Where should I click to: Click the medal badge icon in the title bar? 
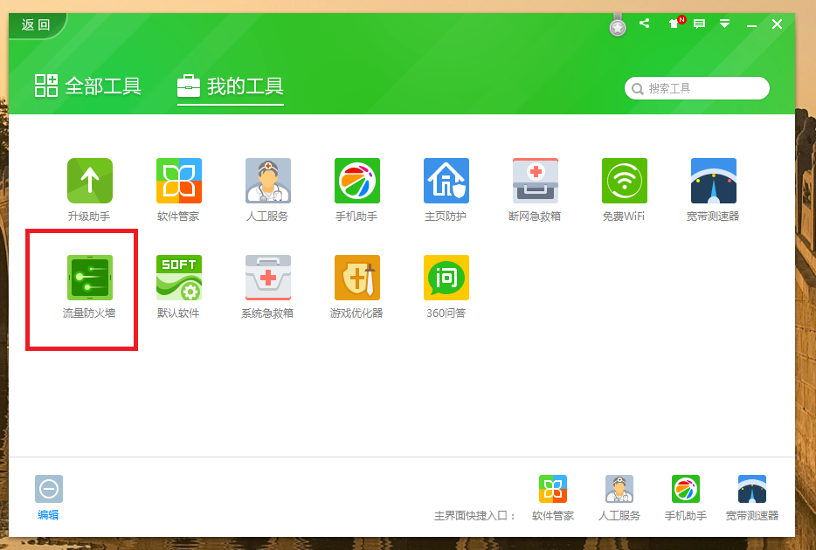[x=618, y=26]
